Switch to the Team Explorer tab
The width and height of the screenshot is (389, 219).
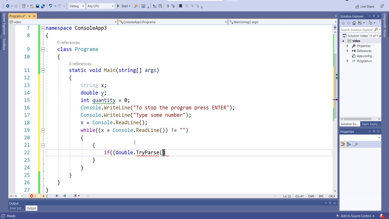(x=370, y=124)
